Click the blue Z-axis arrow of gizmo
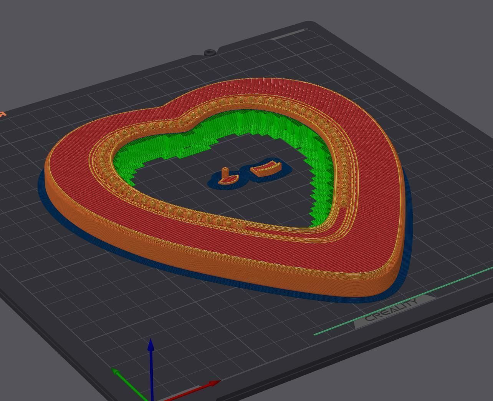The height and width of the screenshot is (401, 493). (151, 368)
